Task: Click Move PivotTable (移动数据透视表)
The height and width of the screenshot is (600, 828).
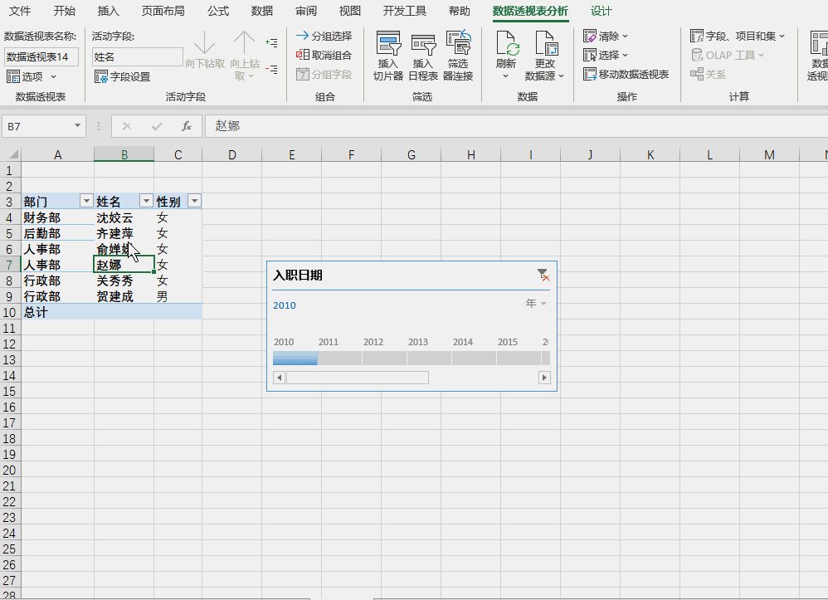Action: pos(626,75)
